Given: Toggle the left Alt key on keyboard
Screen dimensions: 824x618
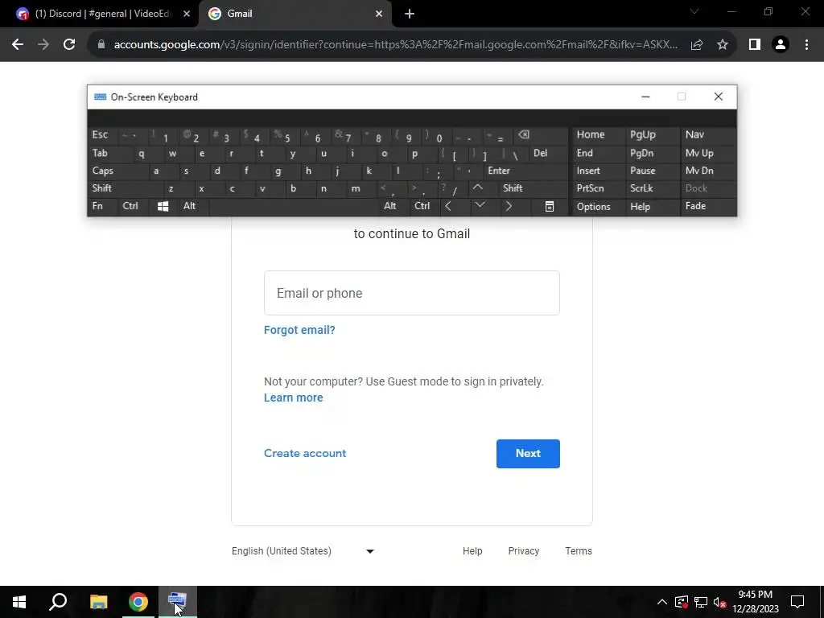Looking at the screenshot, I should 193,207.
